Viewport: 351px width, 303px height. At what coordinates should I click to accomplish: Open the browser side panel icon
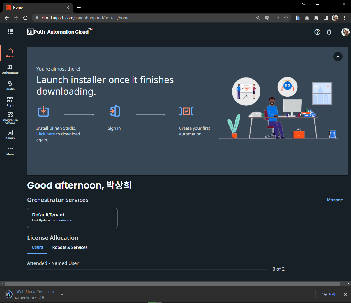tap(326, 18)
